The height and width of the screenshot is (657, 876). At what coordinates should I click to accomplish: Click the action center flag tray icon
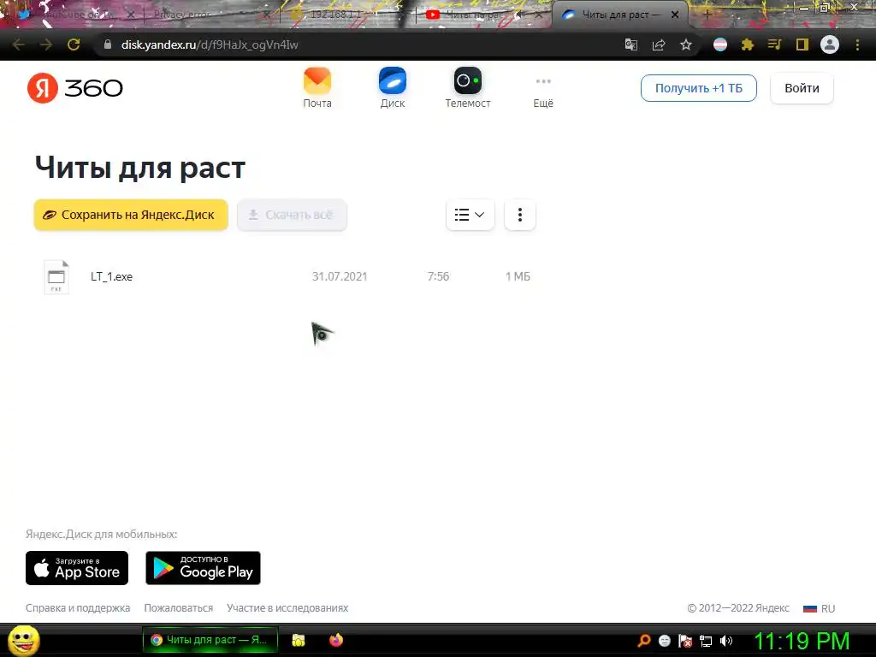click(x=685, y=642)
